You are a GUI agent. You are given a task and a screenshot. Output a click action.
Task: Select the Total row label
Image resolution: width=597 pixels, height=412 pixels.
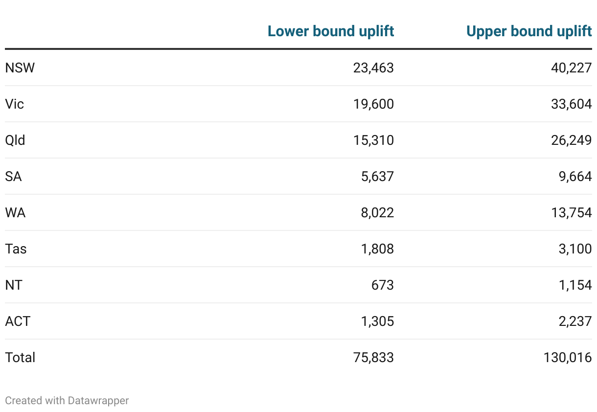pos(21,357)
